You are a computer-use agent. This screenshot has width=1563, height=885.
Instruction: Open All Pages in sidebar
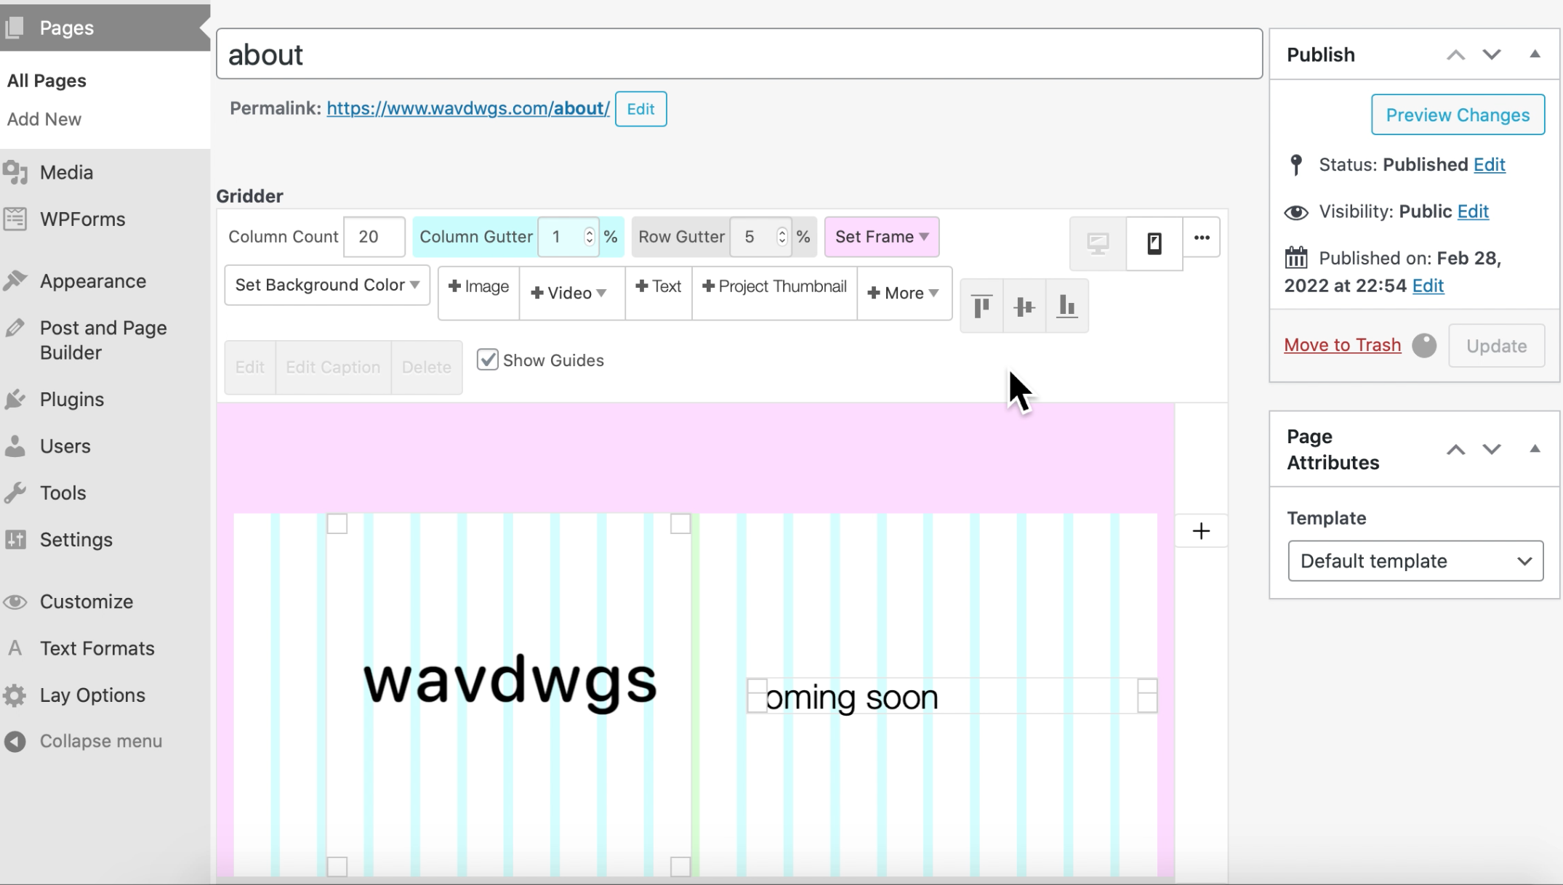pos(47,81)
